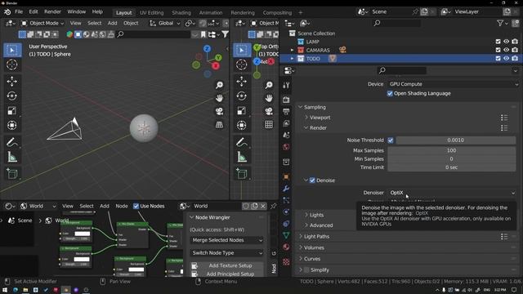Switch perspective/orthographic grid icon in left viewport
Viewport: 523px width, 294px height.
[219, 125]
